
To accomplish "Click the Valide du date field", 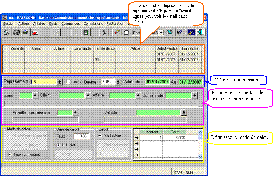I will pyautogui.click(x=157, y=82).
